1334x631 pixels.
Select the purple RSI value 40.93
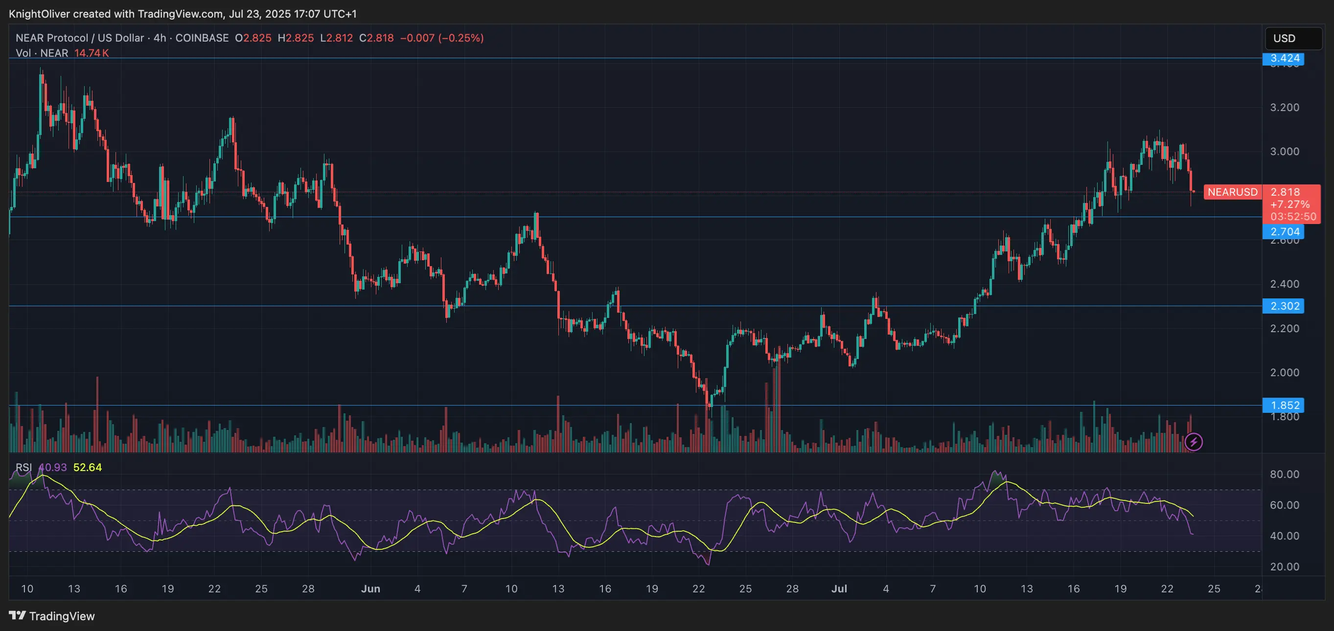click(52, 467)
